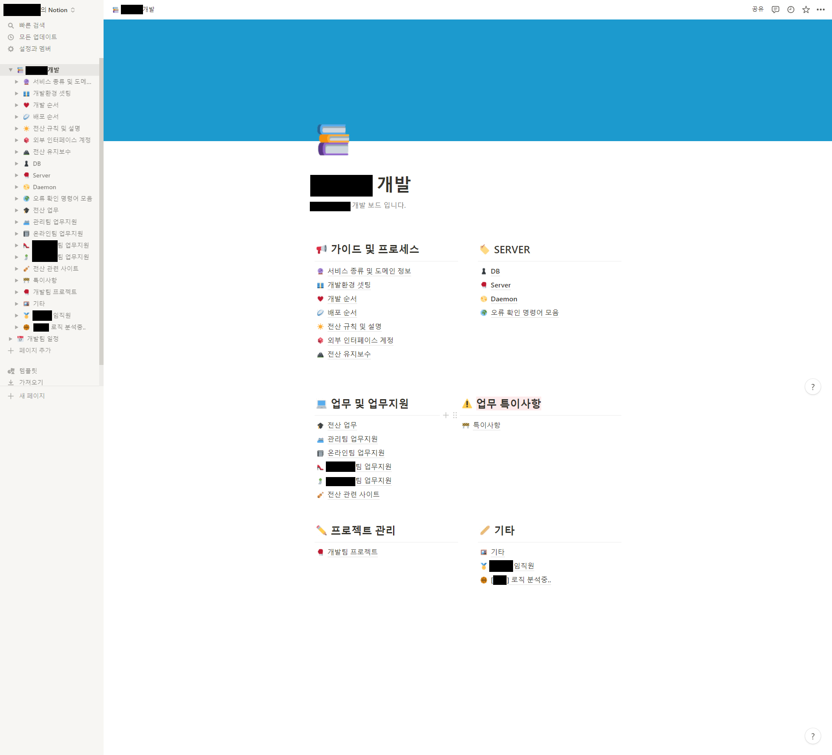
Task: Open help via lower question mark button
Action: (x=812, y=736)
